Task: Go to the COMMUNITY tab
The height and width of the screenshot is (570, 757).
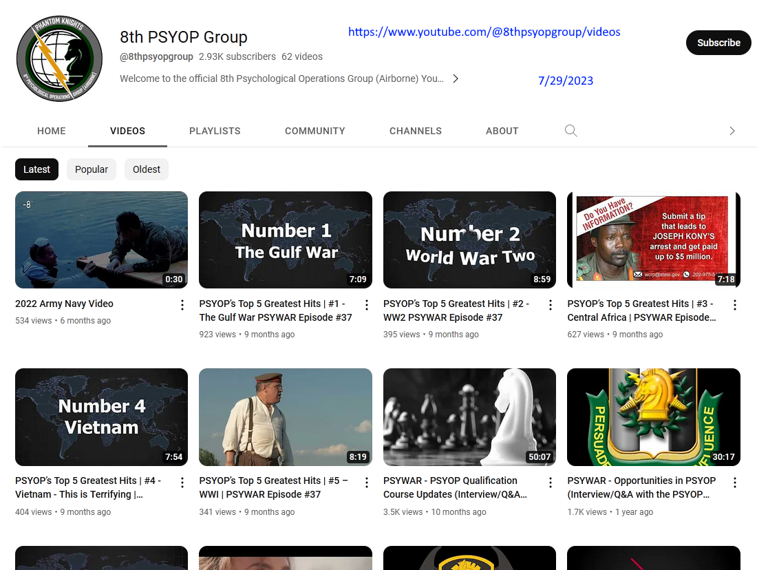Action: pyautogui.click(x=314, y=131)
